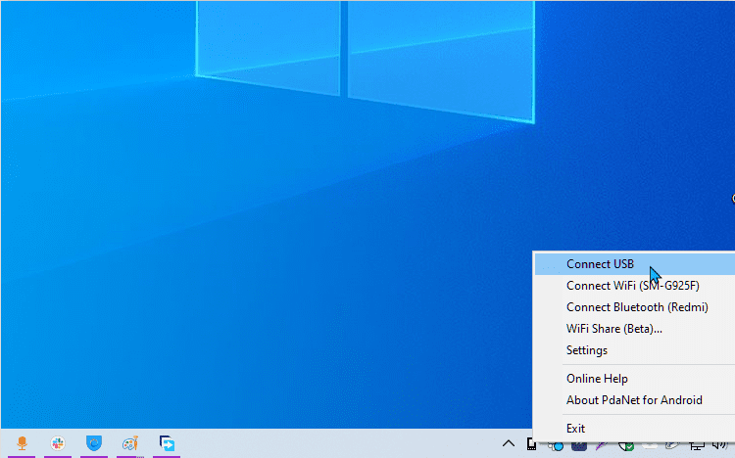Open WiFi Share (Beta) option
Viewport: 735px width, 458px height.
point(635,329)
